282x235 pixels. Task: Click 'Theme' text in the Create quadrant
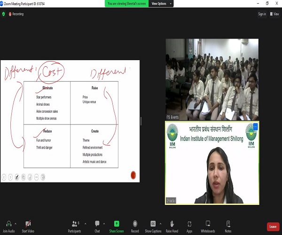[86, 140]
